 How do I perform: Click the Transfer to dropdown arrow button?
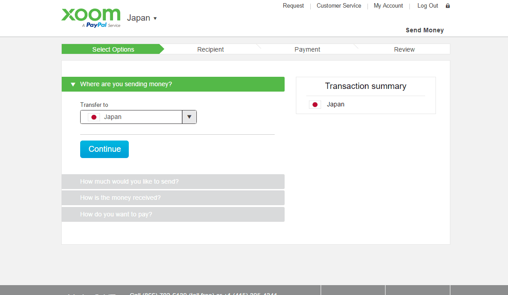tap(189, 117)
